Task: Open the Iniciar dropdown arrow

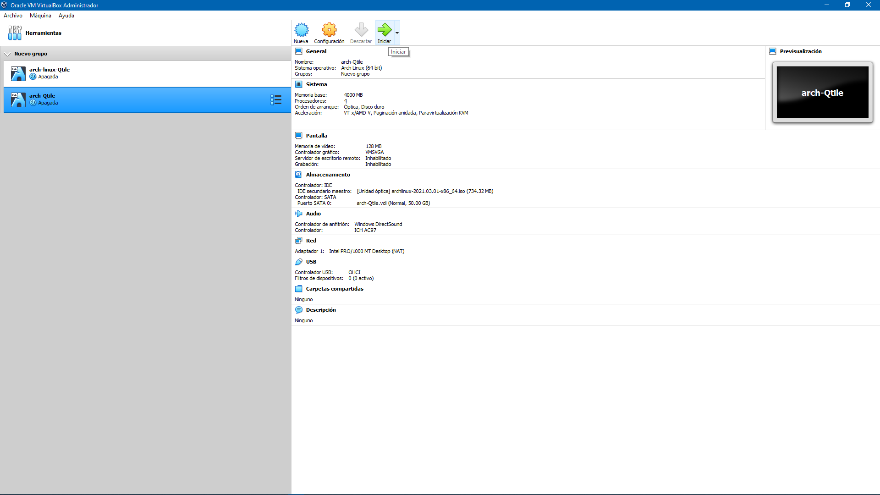Action: [397, 33]
